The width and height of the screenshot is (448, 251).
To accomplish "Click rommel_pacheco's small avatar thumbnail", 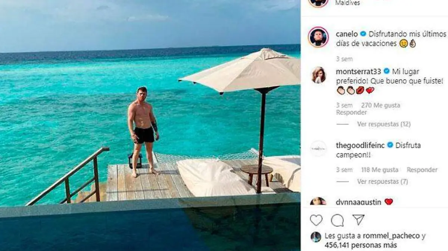I will click(315, 237).
